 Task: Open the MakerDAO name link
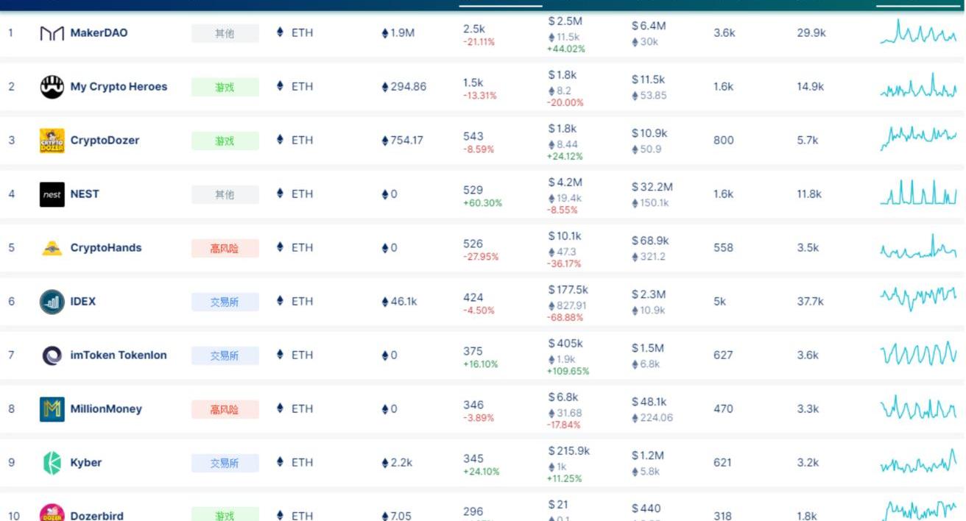click(99, 33)
